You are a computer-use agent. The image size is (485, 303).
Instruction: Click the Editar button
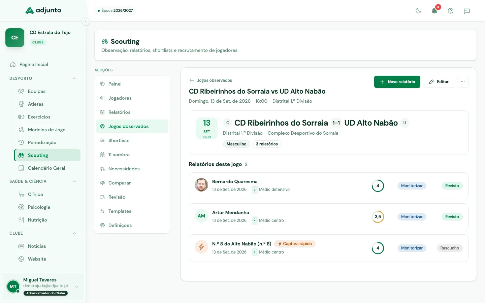[x=439, y=82]
